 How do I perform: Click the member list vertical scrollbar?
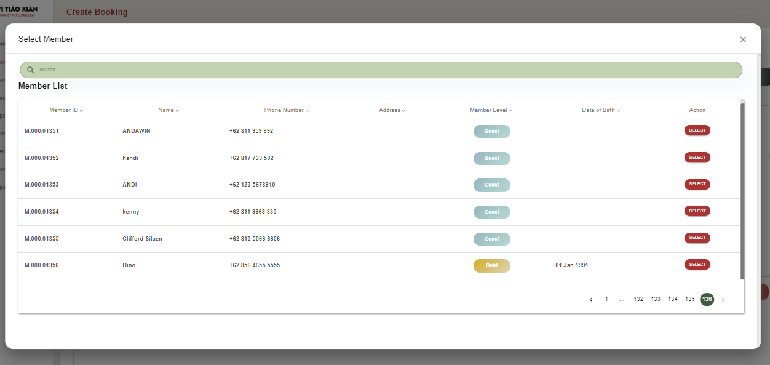742,191
